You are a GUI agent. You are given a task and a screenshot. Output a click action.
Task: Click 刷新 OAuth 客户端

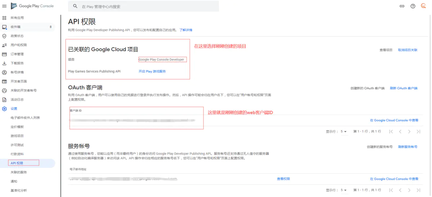(x=404, y=88)
